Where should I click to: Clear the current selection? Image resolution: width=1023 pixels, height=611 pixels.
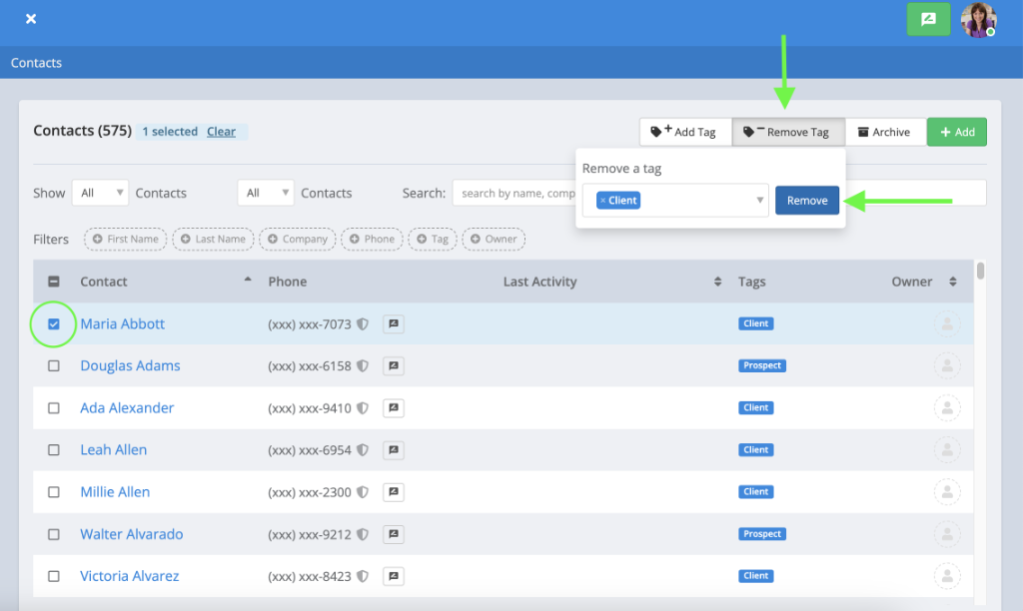pyautogui.click(x=221, y=132)
